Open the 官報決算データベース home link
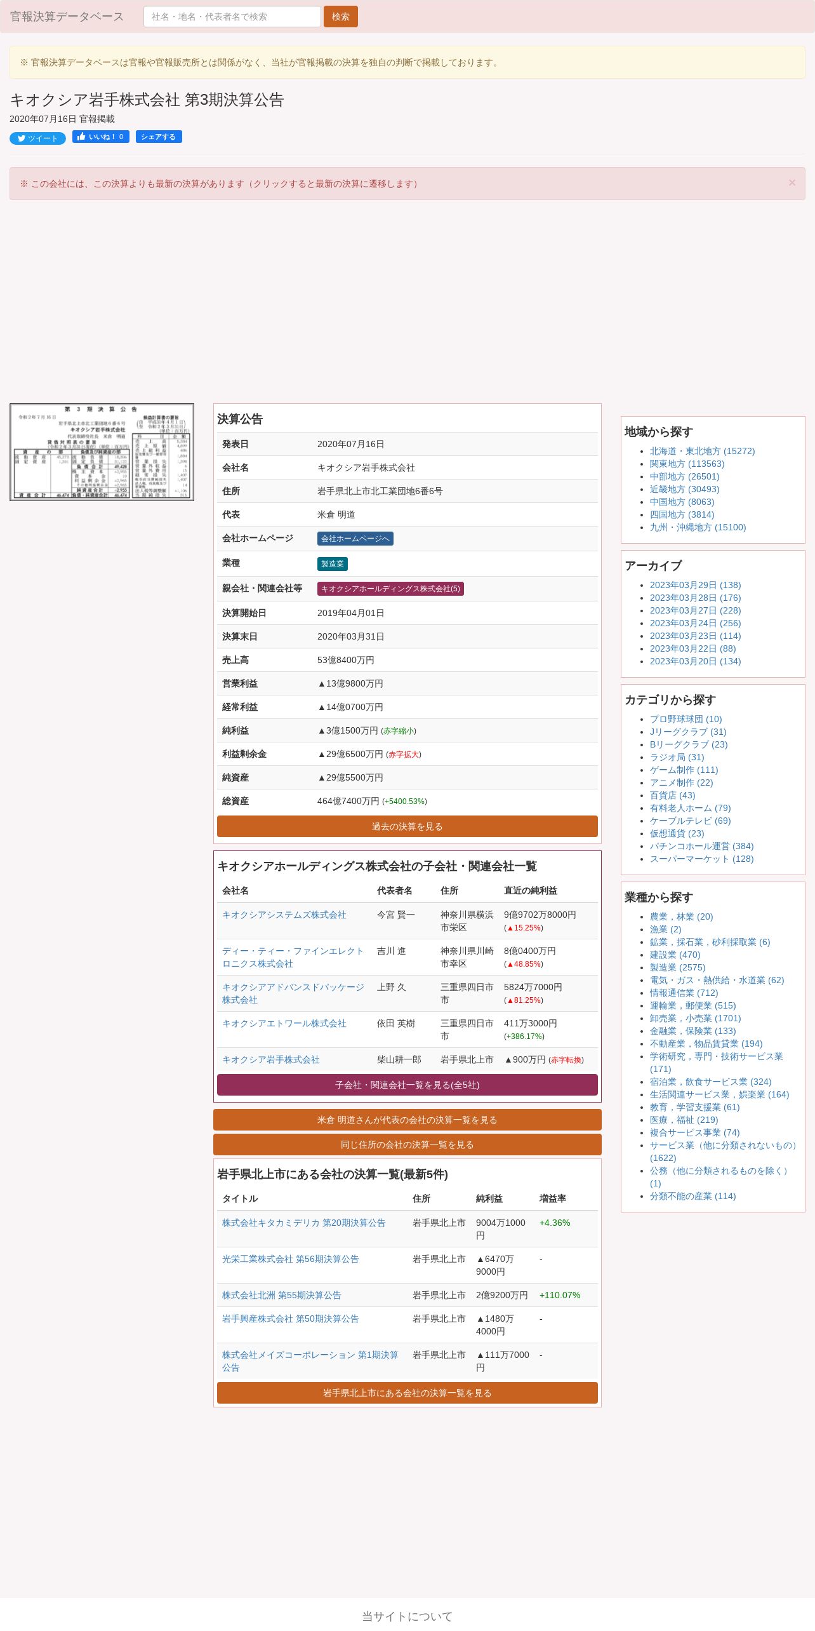This screenshot has height=1631, width=815. [x=67, y=17]
